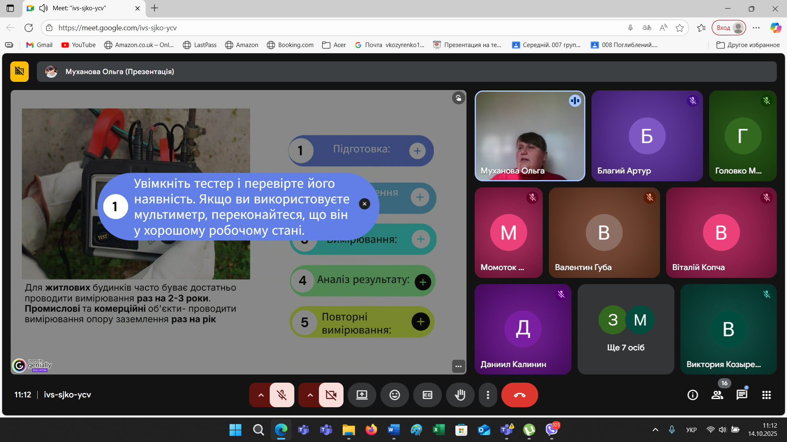Turn on the camera button

(x=331, y=395)
